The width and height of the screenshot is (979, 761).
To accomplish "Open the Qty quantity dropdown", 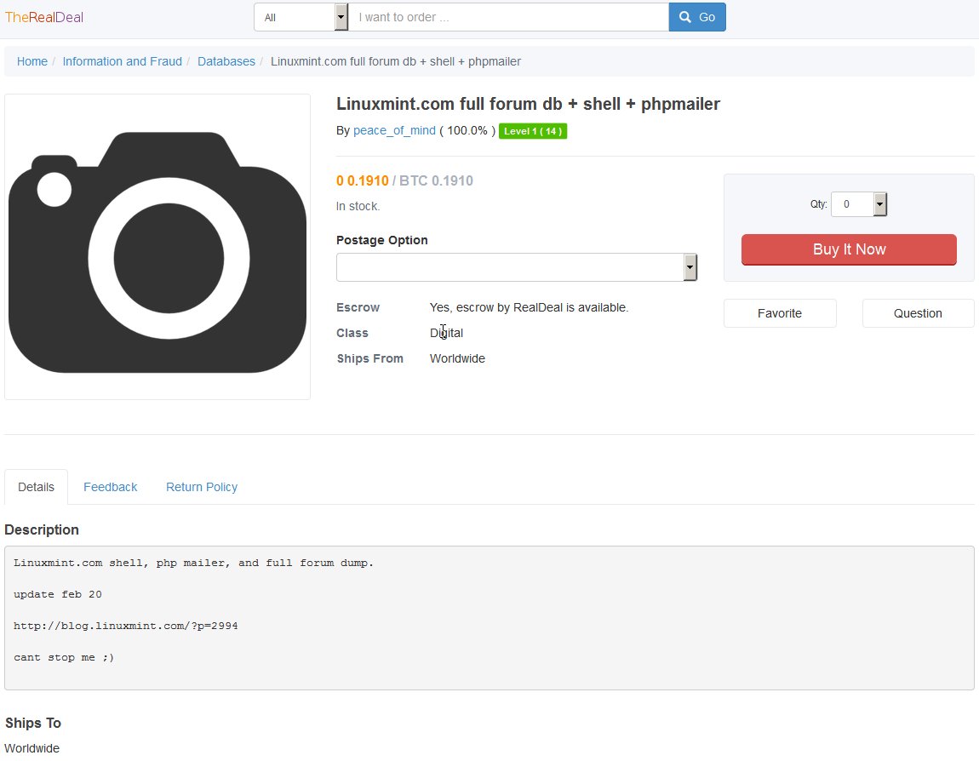I will 858,204.
